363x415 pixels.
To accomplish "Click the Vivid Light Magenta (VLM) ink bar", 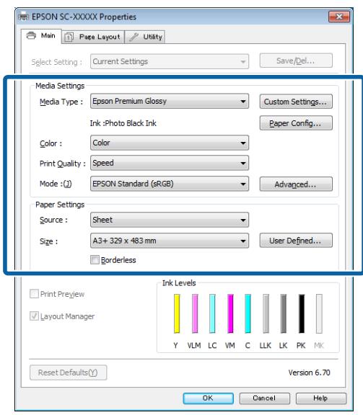I will (195, 313).
